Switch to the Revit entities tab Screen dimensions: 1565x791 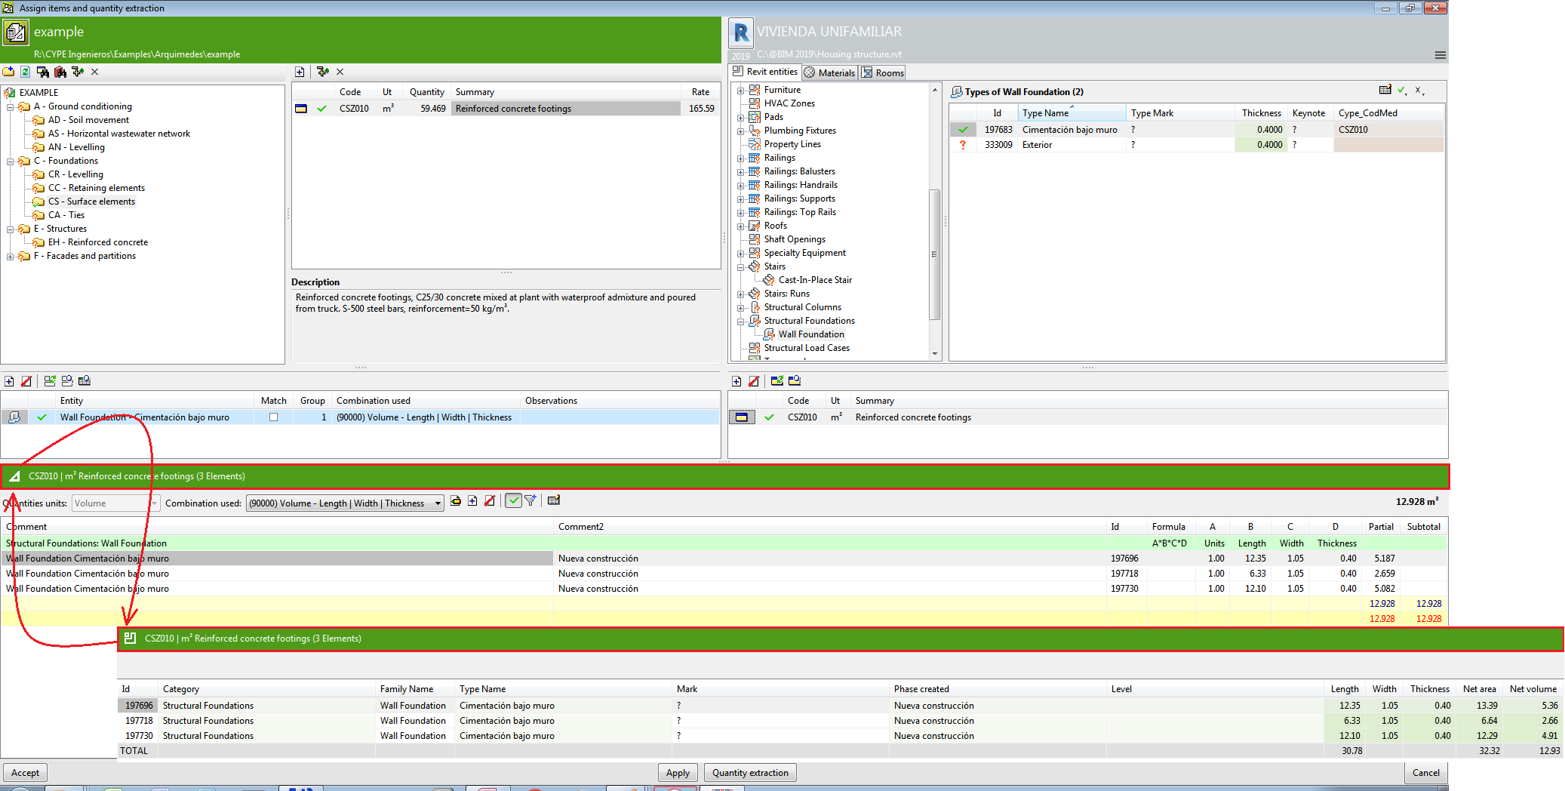(765, 72)
